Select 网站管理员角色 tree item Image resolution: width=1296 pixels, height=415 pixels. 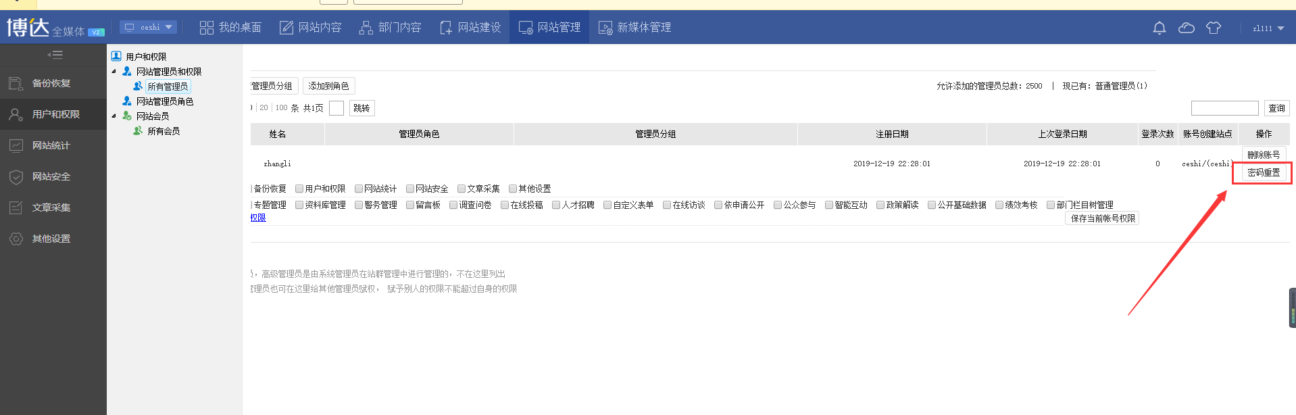(x=165, y=101)
